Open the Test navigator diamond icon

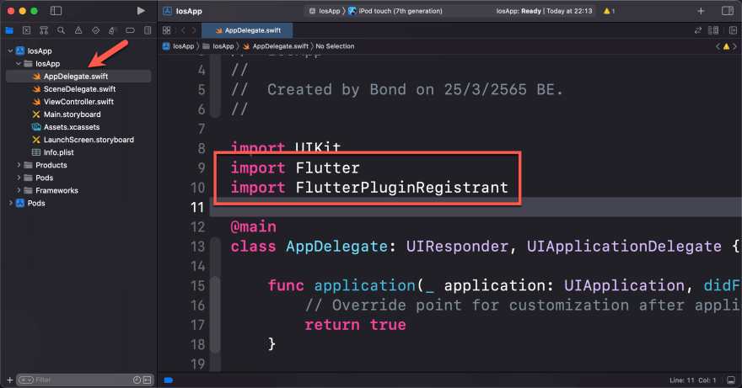[x=95, y=30]
